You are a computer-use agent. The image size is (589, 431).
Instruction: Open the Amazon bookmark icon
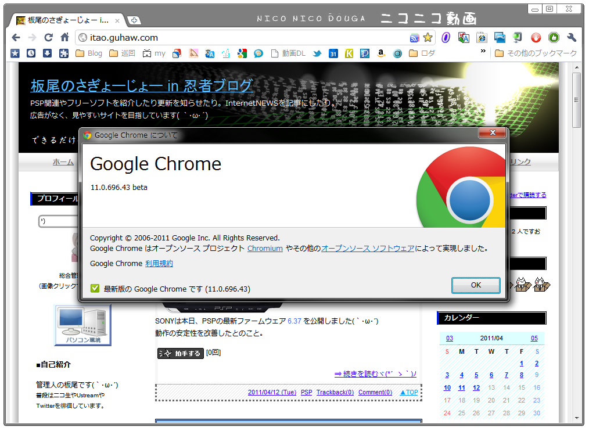click(381, 54)
